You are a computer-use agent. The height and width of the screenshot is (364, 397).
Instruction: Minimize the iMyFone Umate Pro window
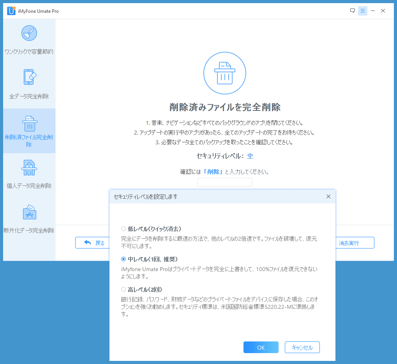373,11
